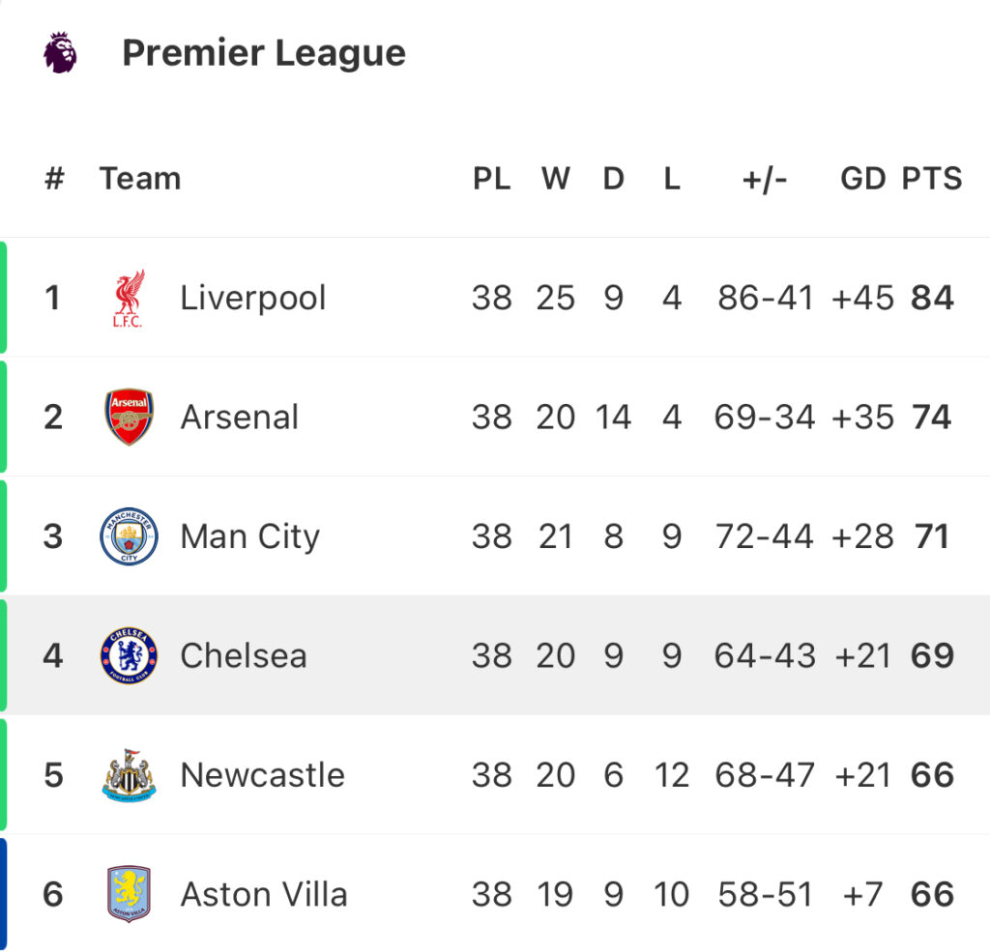Select the highlighted Chelsea team name
Image resolution: width=990 pixels, height=952 pixels.
pos(244,655)
